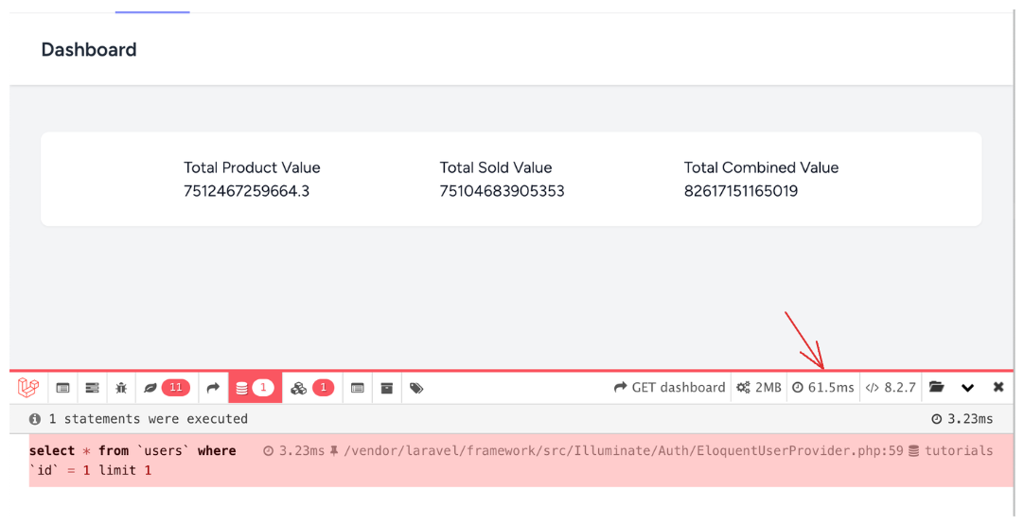Image resolution: width=1024 pixels, height=525 pixels.
Task: Open the Exceptions bug icon
Action: tap(121, 388)
